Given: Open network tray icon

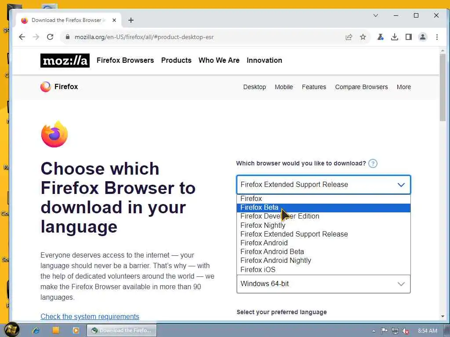Looking at the screenshot, I should coord(395,331).
